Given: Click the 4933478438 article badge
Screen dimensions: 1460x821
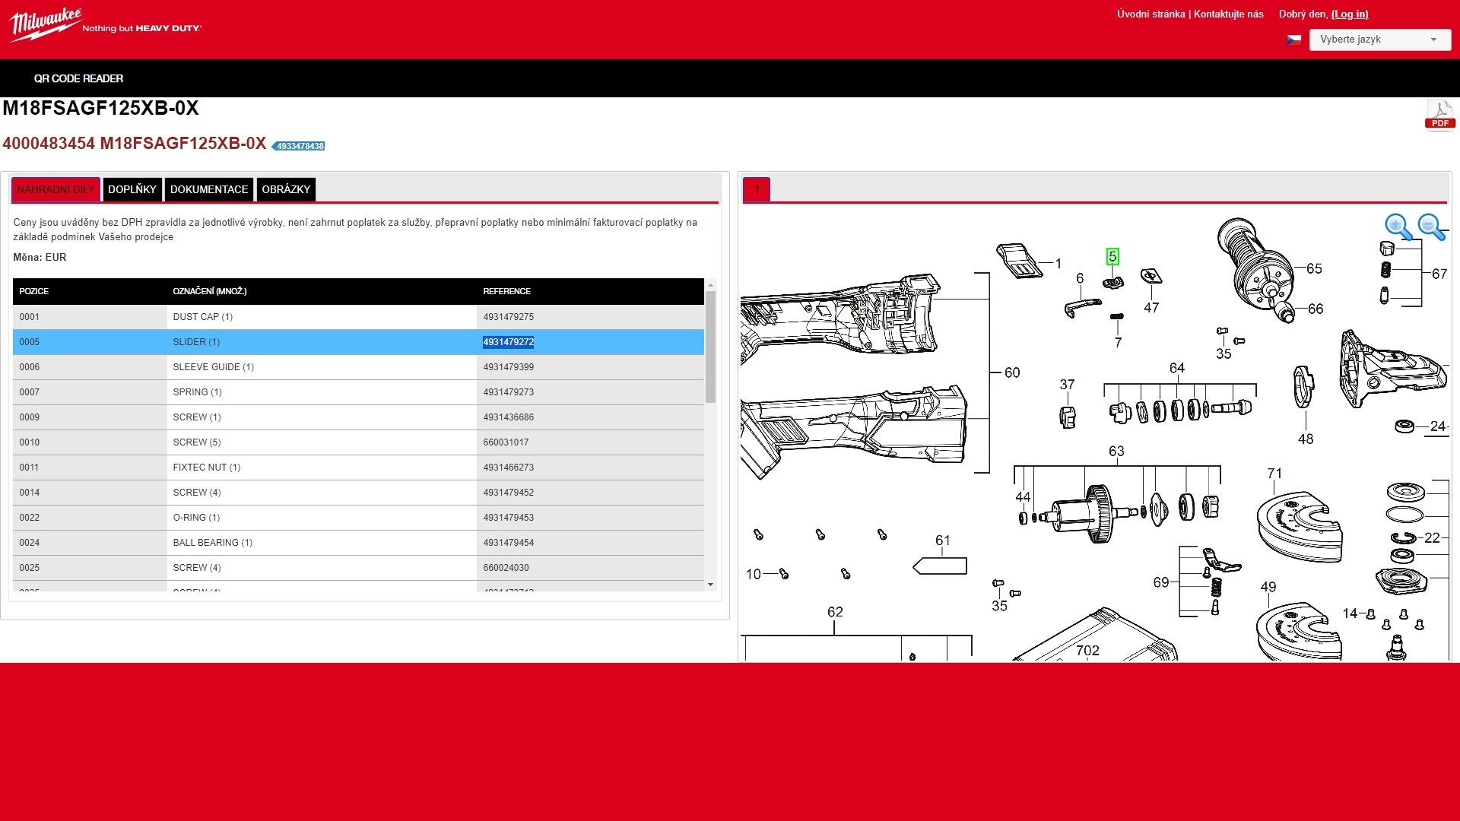Looking at the screenshot, I should [300, 146].
